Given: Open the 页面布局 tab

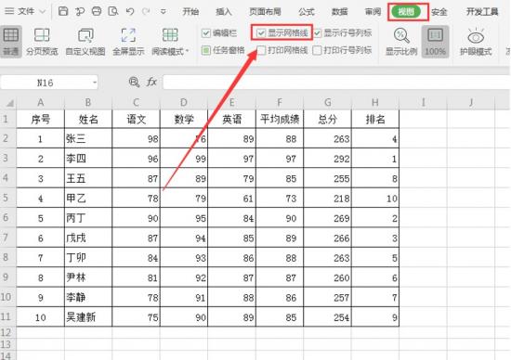Looking at the screenshot, I should point(265,12).
